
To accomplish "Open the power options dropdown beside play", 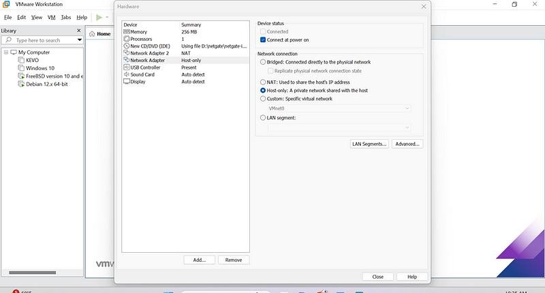I will (x=107, y=18).
